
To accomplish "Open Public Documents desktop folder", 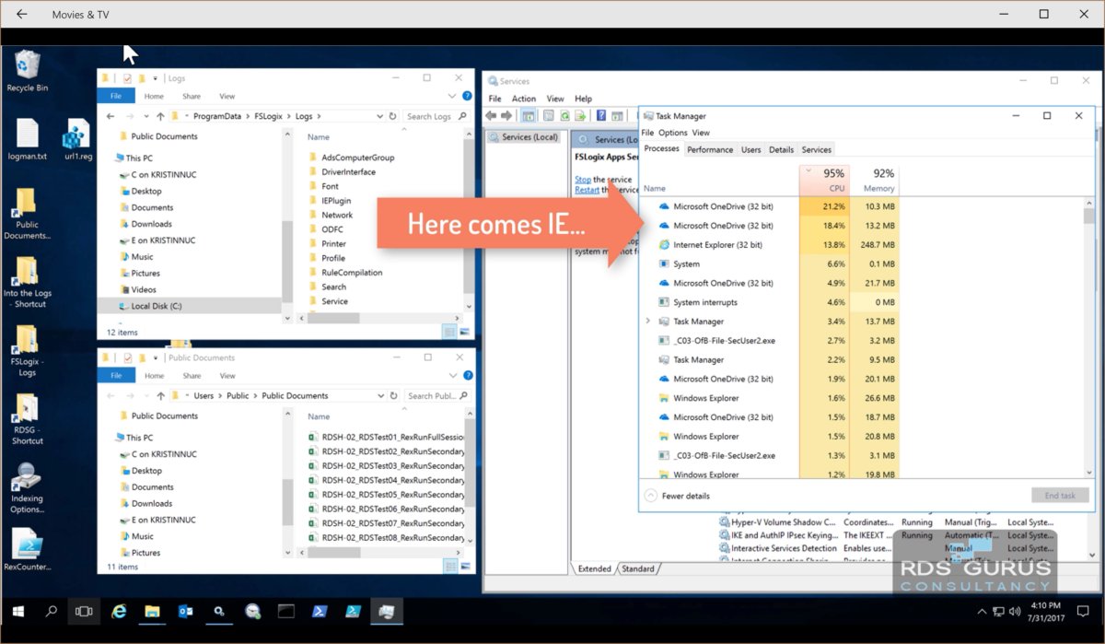I will point(27,215).
